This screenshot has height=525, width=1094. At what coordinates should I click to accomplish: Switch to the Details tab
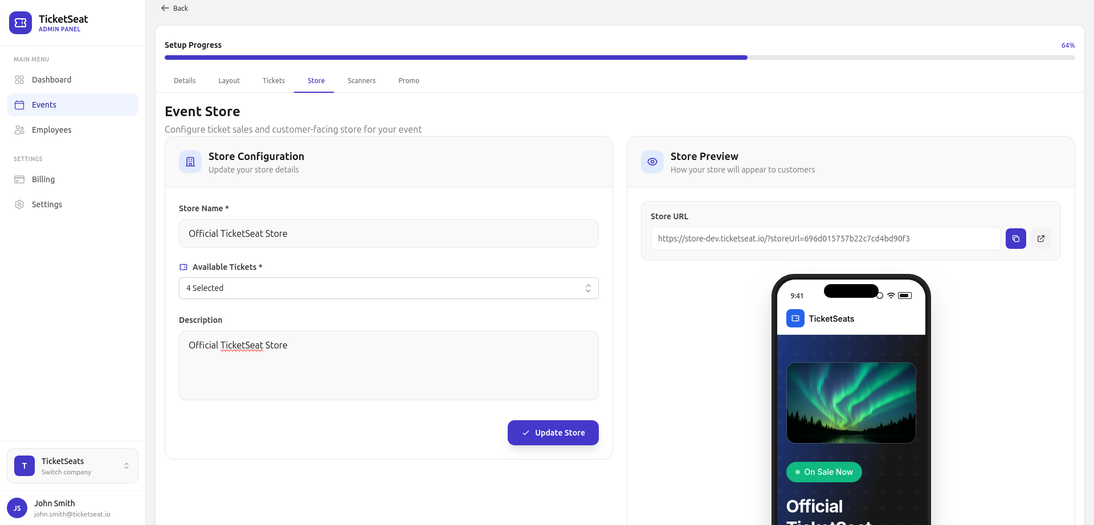pos(185,81)
